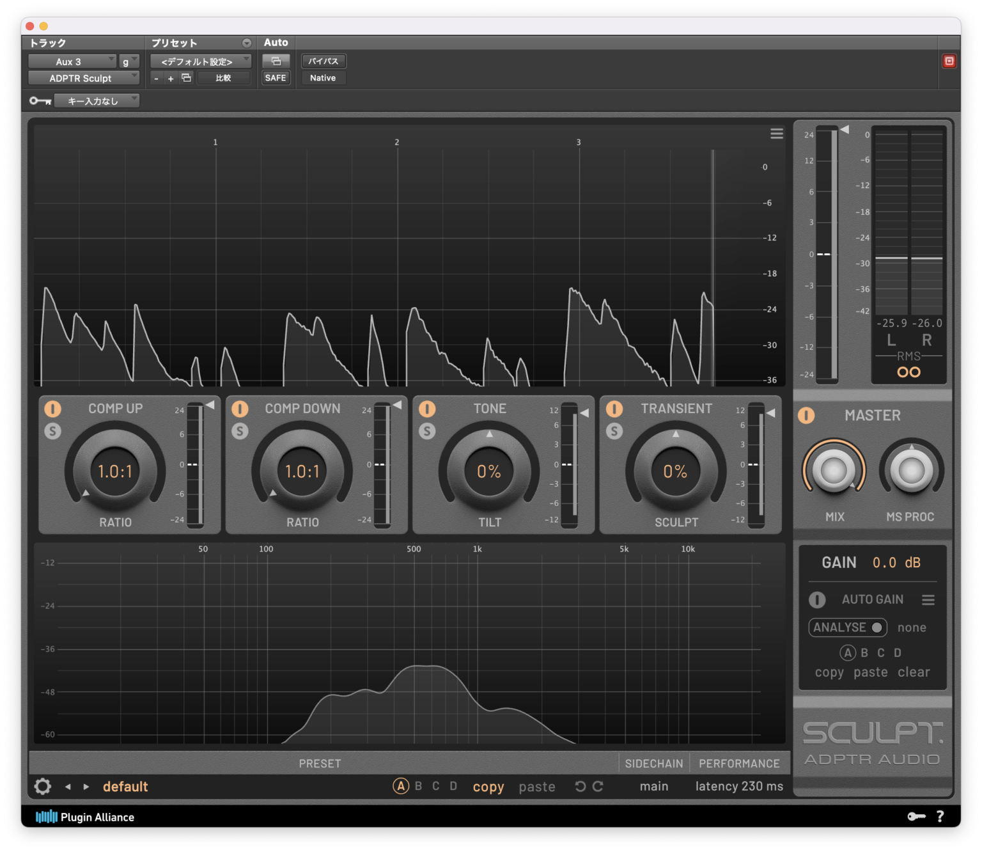The height and width of the screenshot is (852, 982).
Task: Open the キー入力なし key input dropdown
Action: 97,101
